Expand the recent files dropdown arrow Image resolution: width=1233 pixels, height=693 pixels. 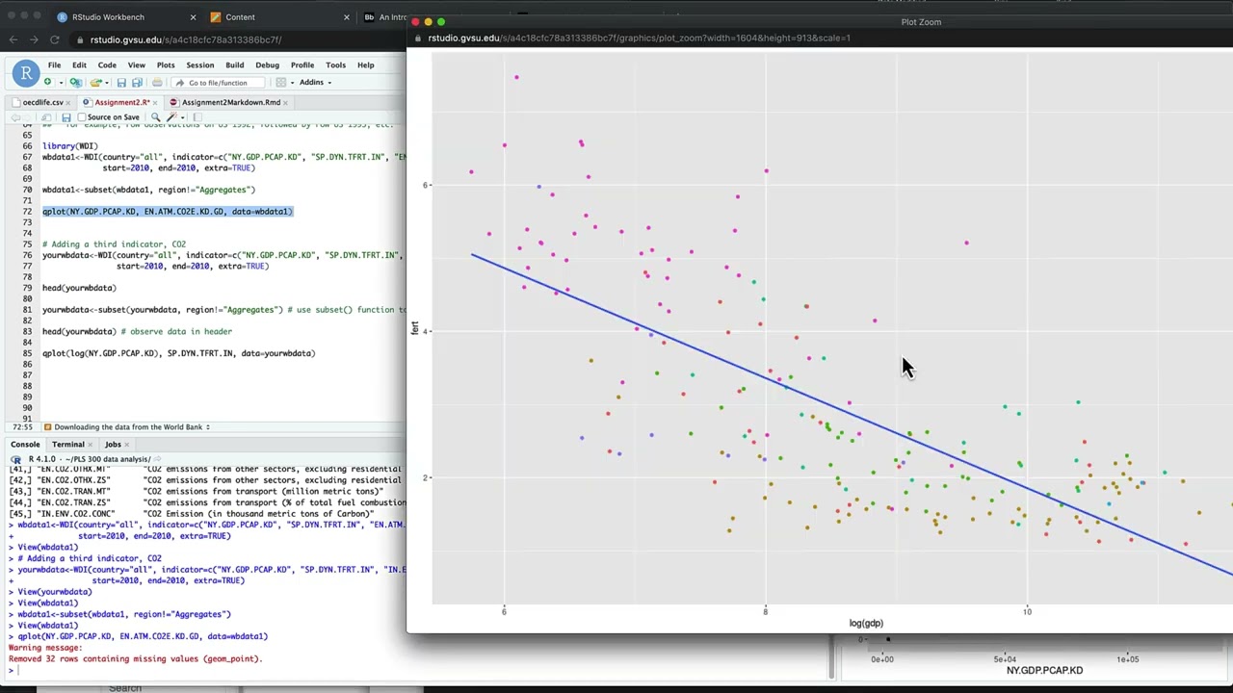(108, 83)
